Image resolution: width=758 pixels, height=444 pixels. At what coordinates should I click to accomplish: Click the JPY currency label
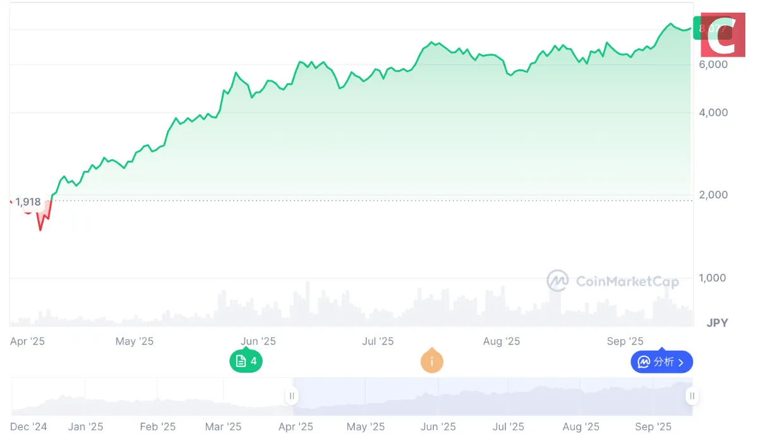[718, 322]
